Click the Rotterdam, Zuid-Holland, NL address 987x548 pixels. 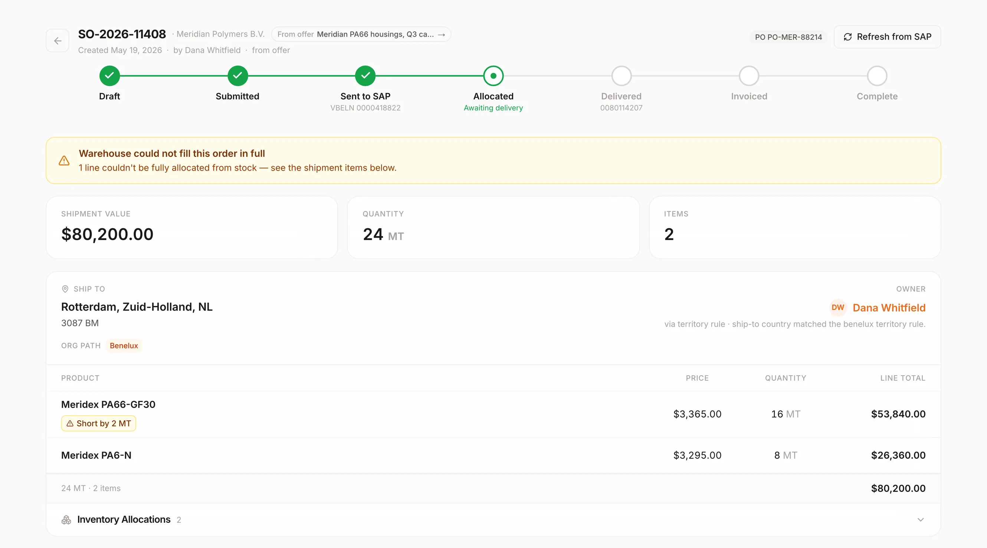(x=137, y=307)
